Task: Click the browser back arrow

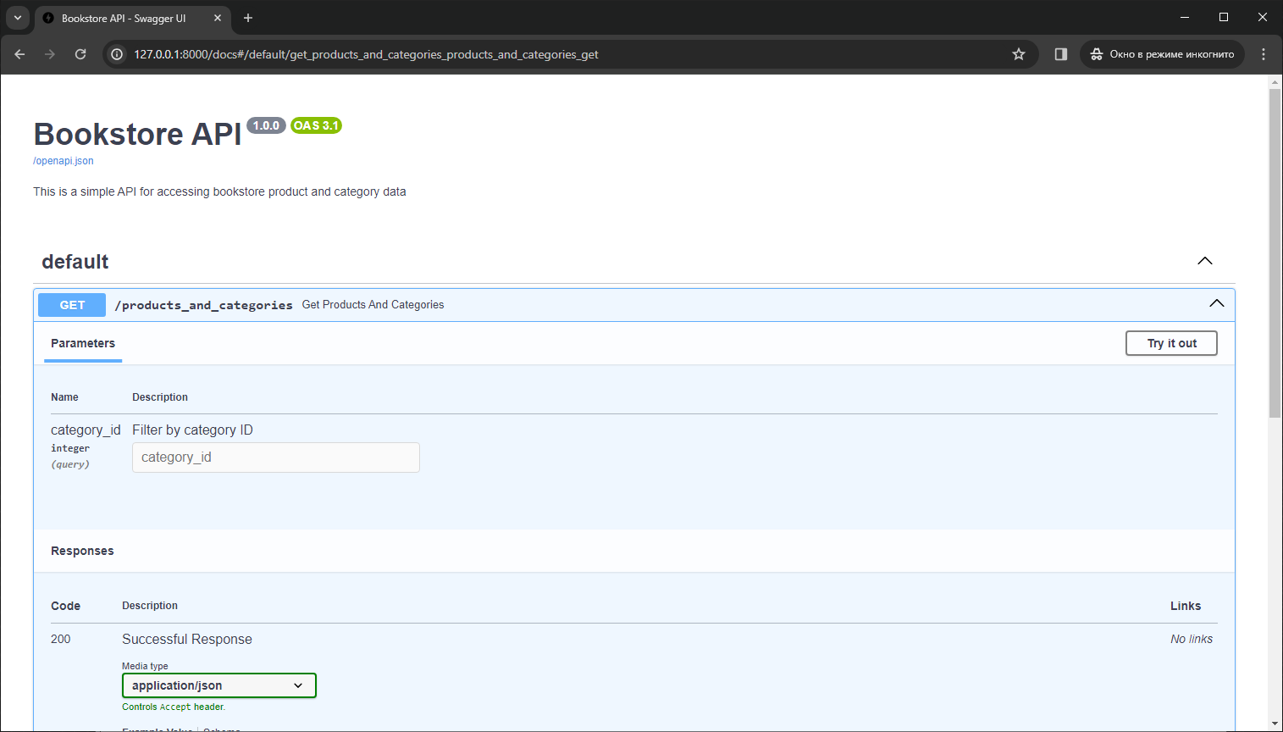Action: coord(19,53)
